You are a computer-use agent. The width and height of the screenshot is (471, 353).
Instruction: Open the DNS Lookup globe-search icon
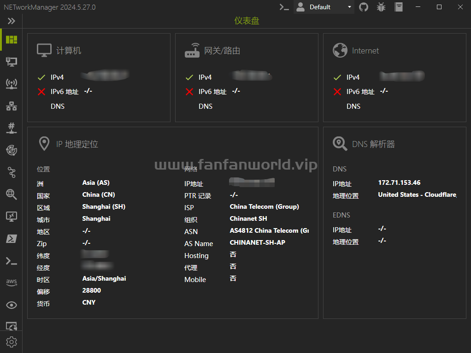(x=12, y=194)
